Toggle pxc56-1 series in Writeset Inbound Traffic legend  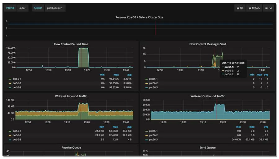[16, 131]
